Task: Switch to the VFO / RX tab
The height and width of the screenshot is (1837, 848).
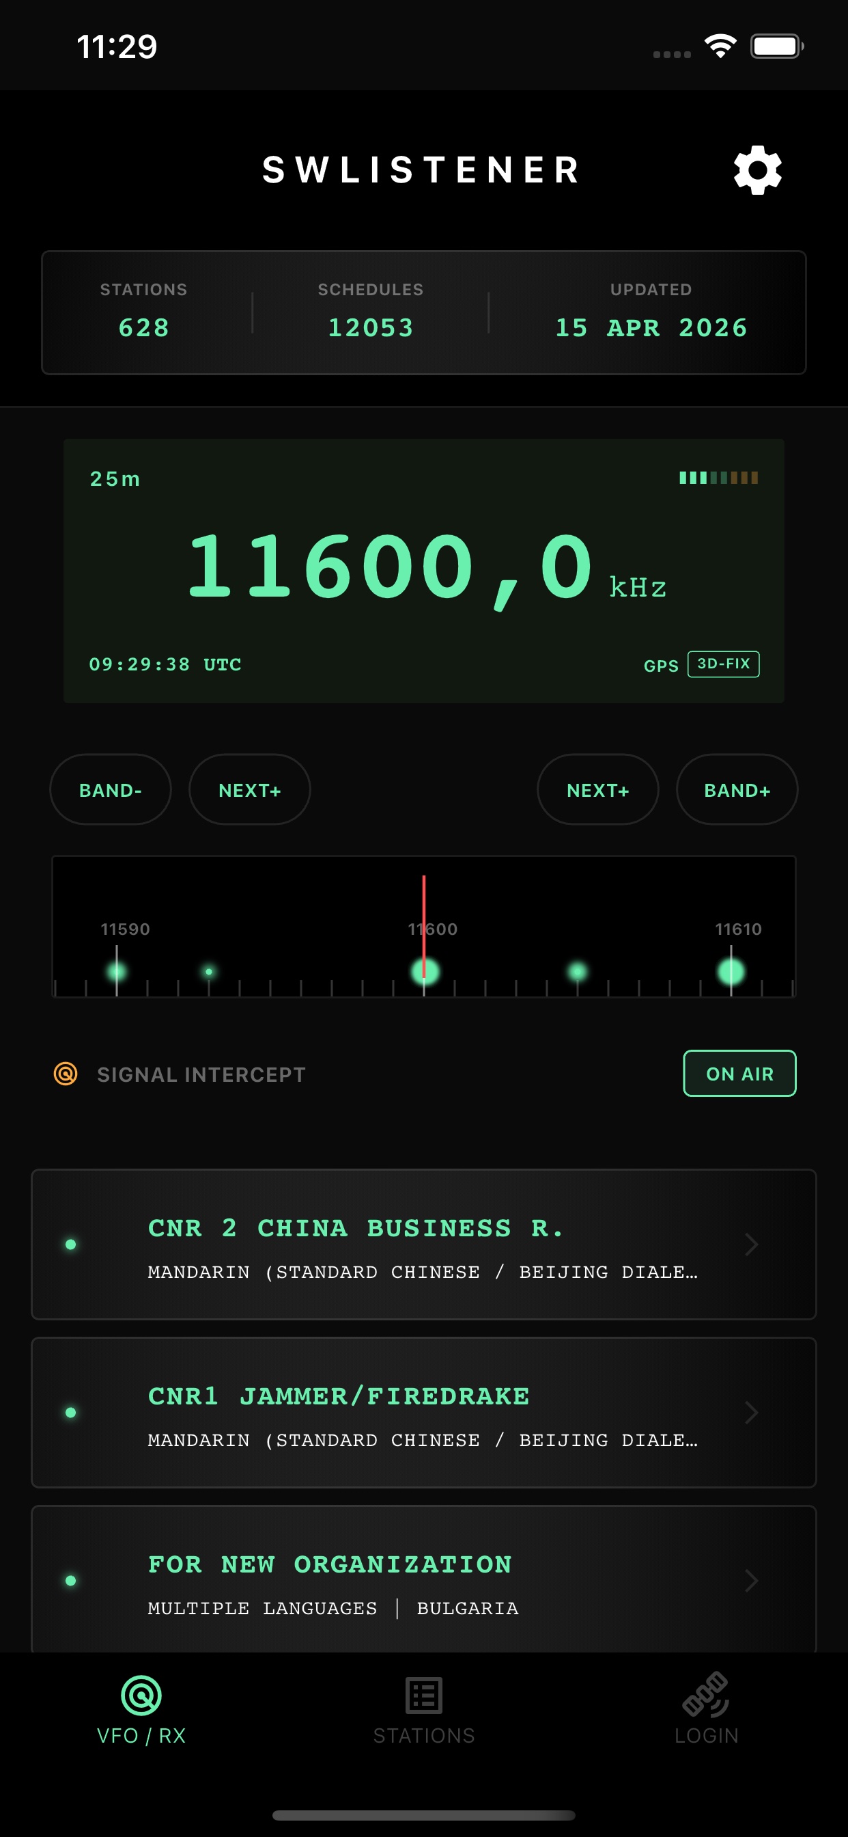Action: coord(141,1710)
